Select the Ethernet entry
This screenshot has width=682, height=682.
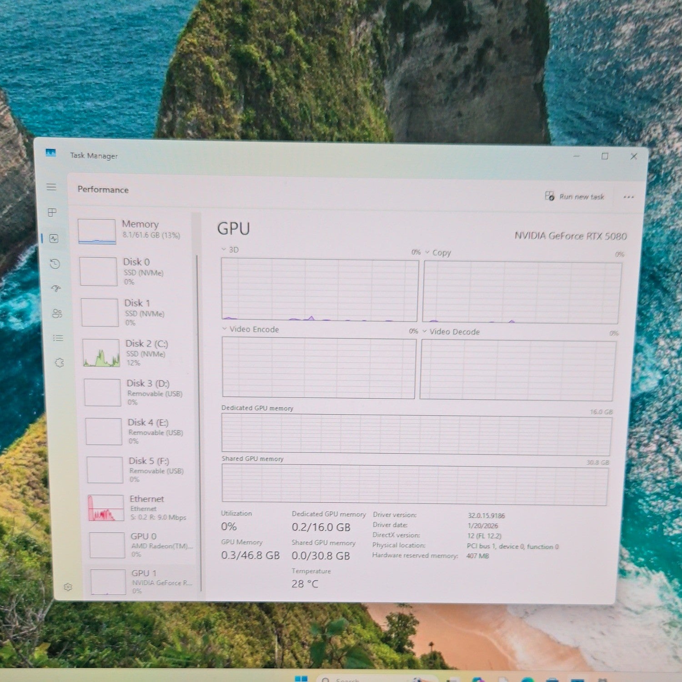click(x=143, y=508)
